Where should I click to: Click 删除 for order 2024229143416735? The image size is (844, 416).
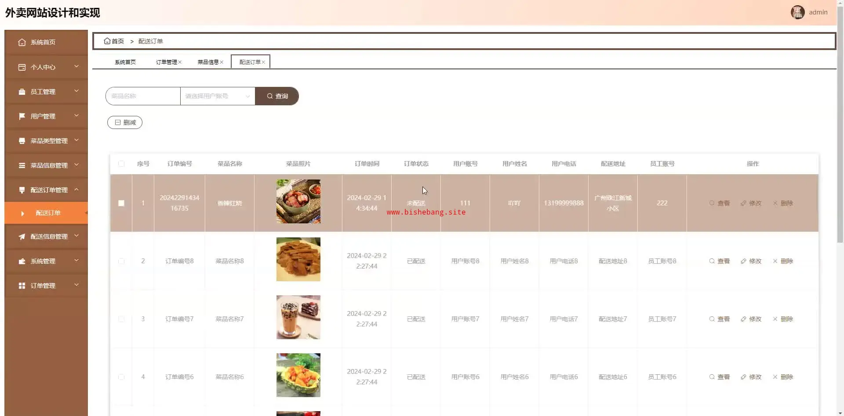coord(783,203)
